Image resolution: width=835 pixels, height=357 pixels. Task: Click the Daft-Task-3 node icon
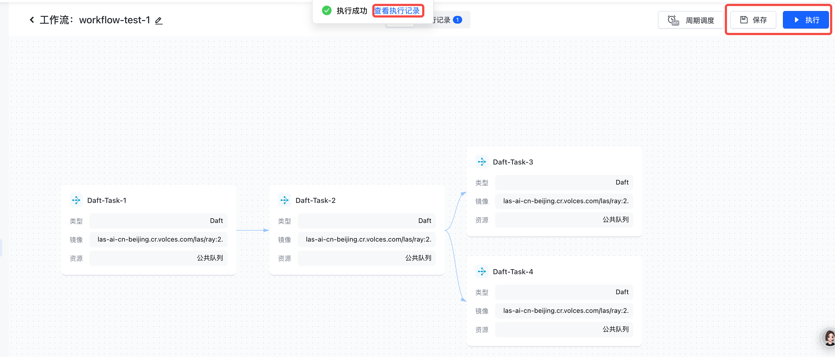(482, 162)
